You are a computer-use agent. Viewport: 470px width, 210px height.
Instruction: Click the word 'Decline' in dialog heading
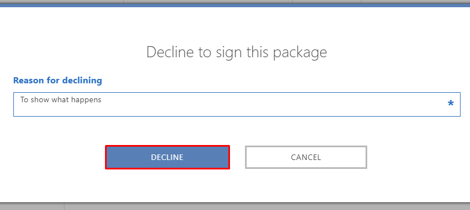170,52
